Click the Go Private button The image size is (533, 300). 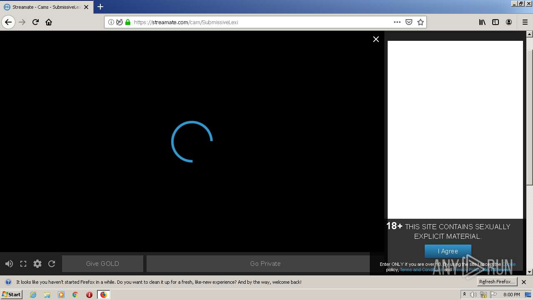[x=265, y=264]
